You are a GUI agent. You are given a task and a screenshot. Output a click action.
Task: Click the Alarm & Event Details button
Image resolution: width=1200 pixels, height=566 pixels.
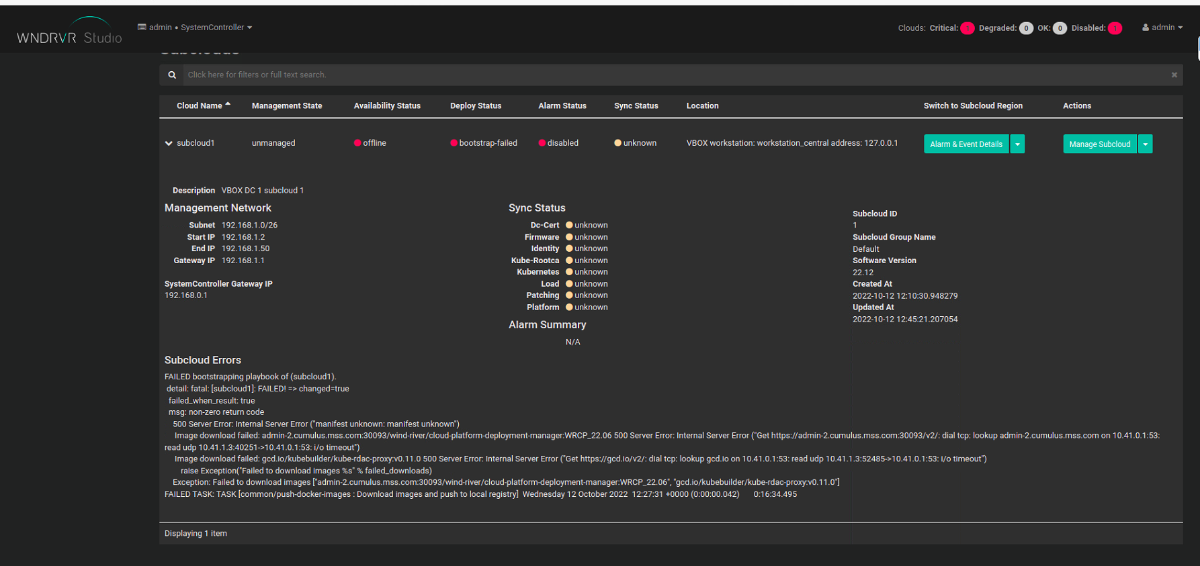coord(966,144)
